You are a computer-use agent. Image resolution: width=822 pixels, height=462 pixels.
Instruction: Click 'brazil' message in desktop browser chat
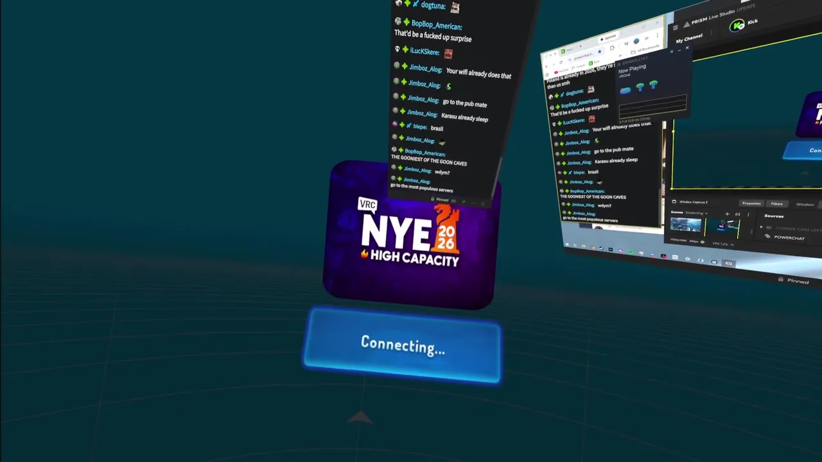tap(593, 172)
